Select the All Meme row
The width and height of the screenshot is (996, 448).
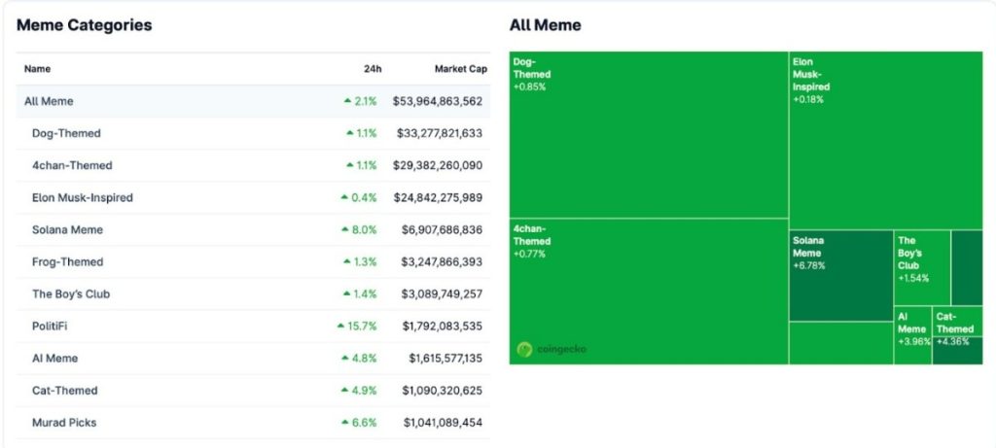point(49,101)
